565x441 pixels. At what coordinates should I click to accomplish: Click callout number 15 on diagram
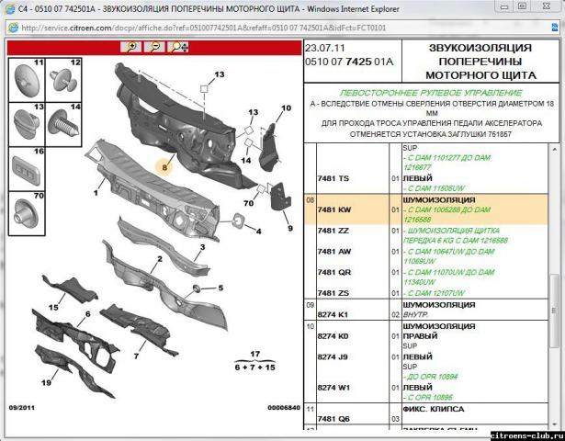53,308
